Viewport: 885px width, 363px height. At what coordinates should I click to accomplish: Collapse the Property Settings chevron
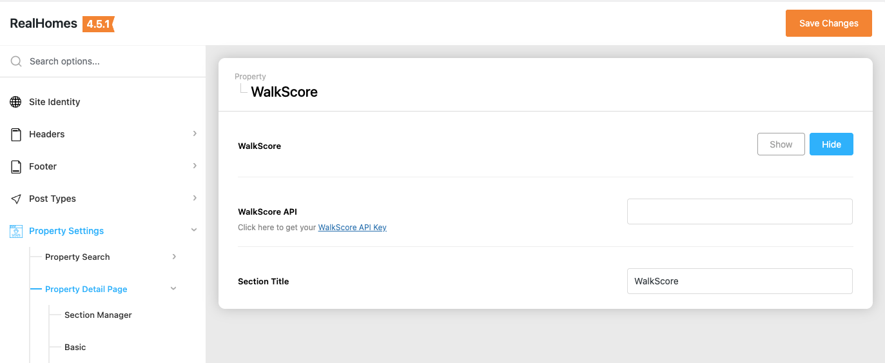click(194, 230)
